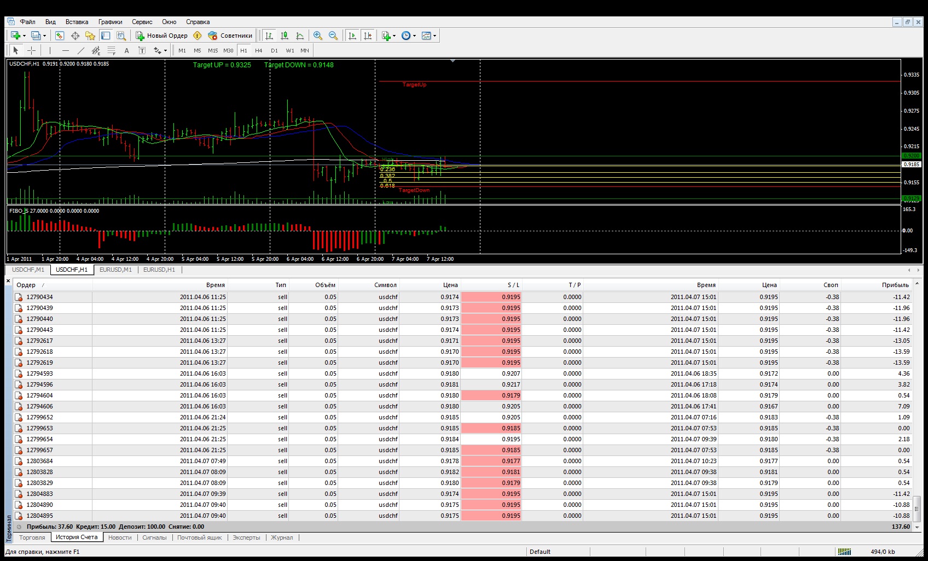Select the text label tool
The image size is (928, 561).
click(142, 50)
